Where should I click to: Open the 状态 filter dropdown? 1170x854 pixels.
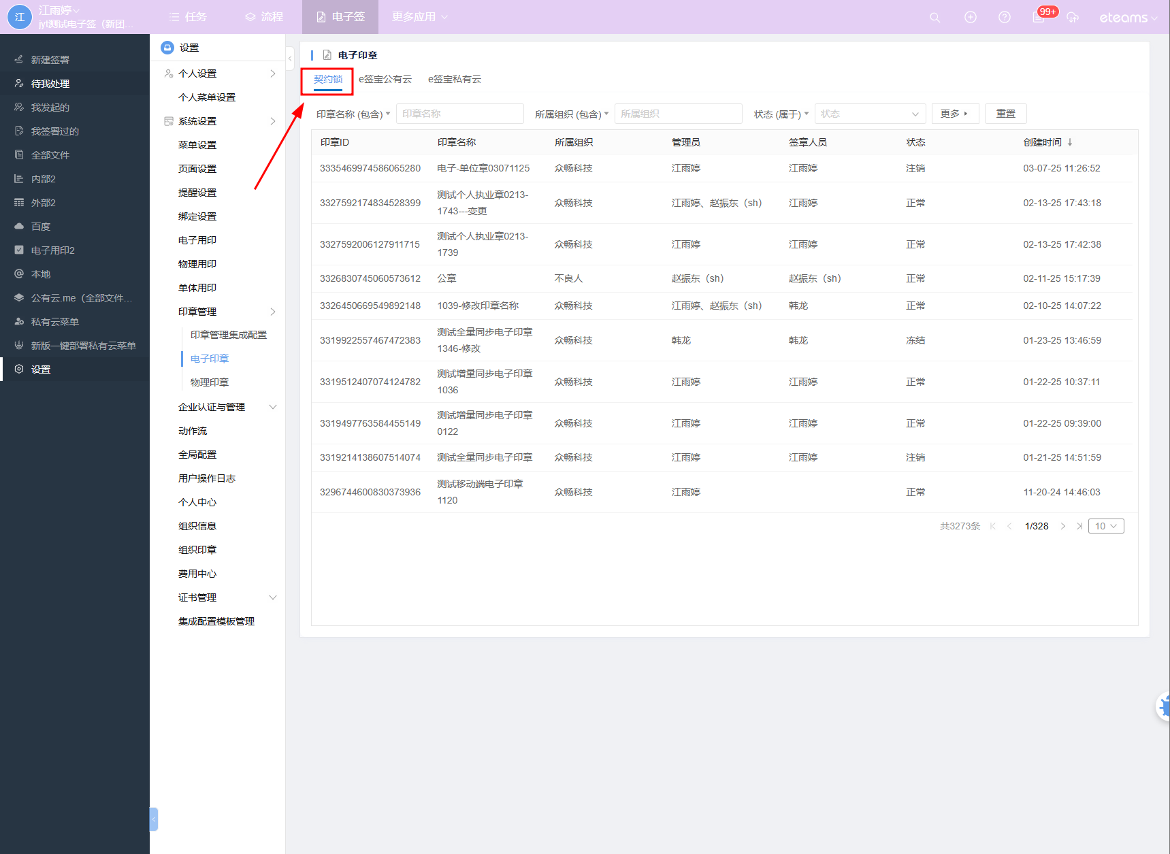pyautogui.click(x=869, y=114)
